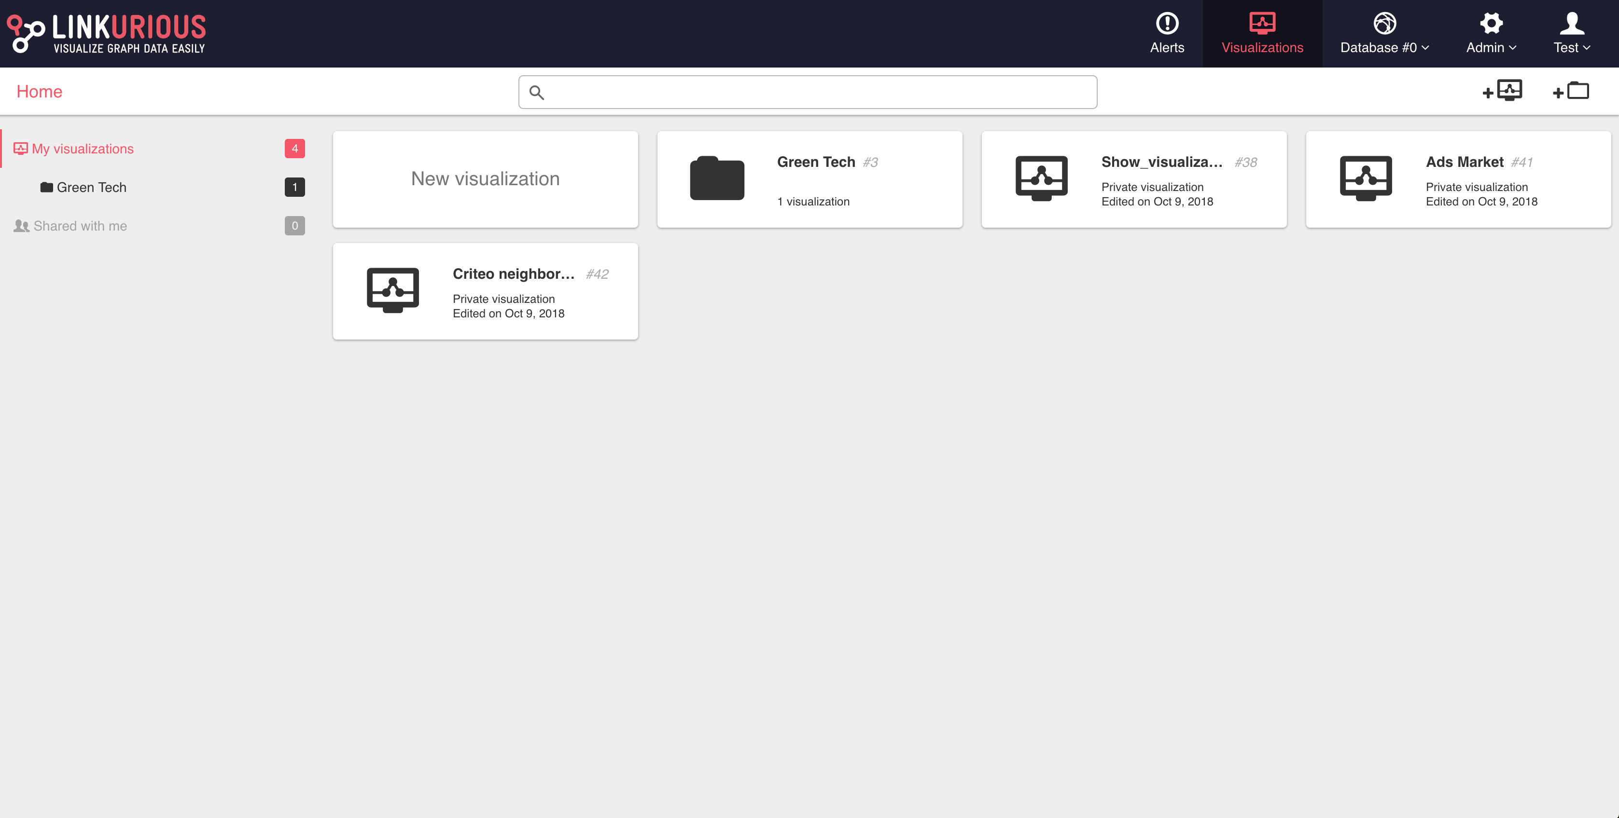Image resolution: width=1619 pixels, height=818 pixels.
Task: Click the Green Tech count badge 1
Action: 295,187
